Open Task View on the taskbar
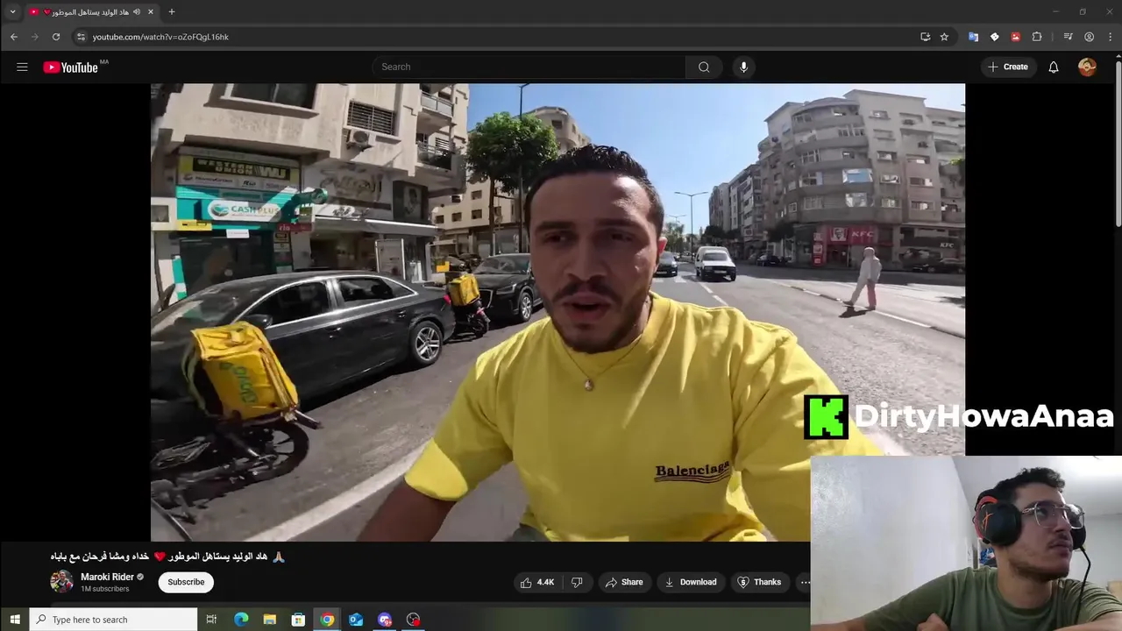This screenshot has height=631, width=1122. point(211,620)
